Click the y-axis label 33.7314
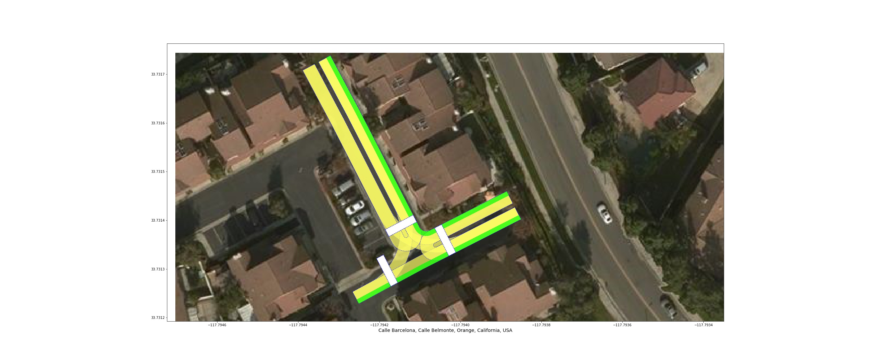 point(158,220)
